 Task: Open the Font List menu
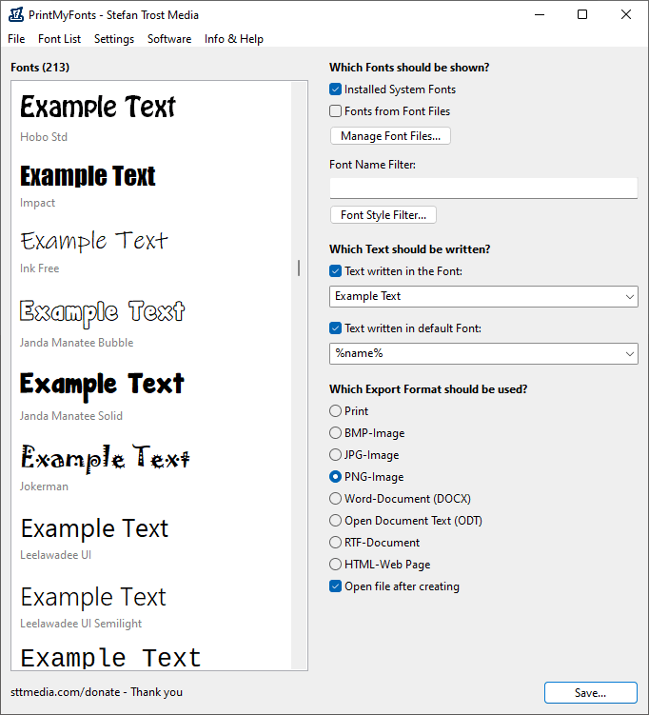tap(59, 39)
